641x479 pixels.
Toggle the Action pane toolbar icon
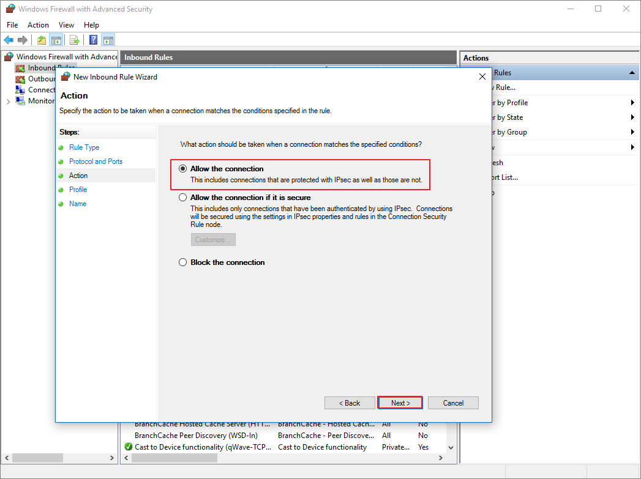[108, 40]
